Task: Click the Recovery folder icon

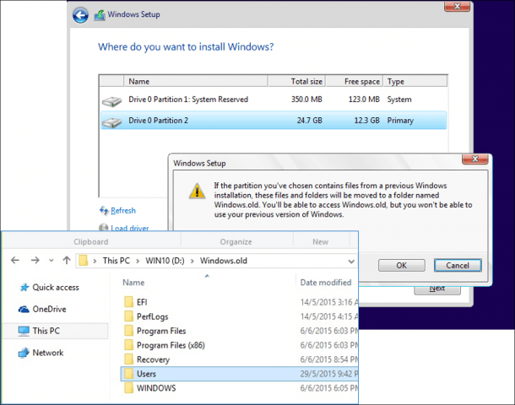Action: click(128, 359)
